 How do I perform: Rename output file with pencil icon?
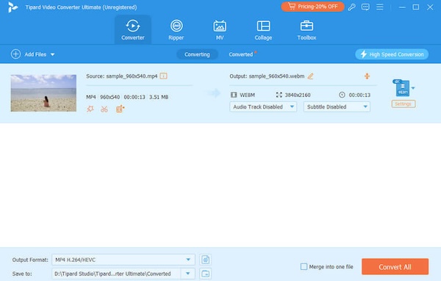(310, 76)
